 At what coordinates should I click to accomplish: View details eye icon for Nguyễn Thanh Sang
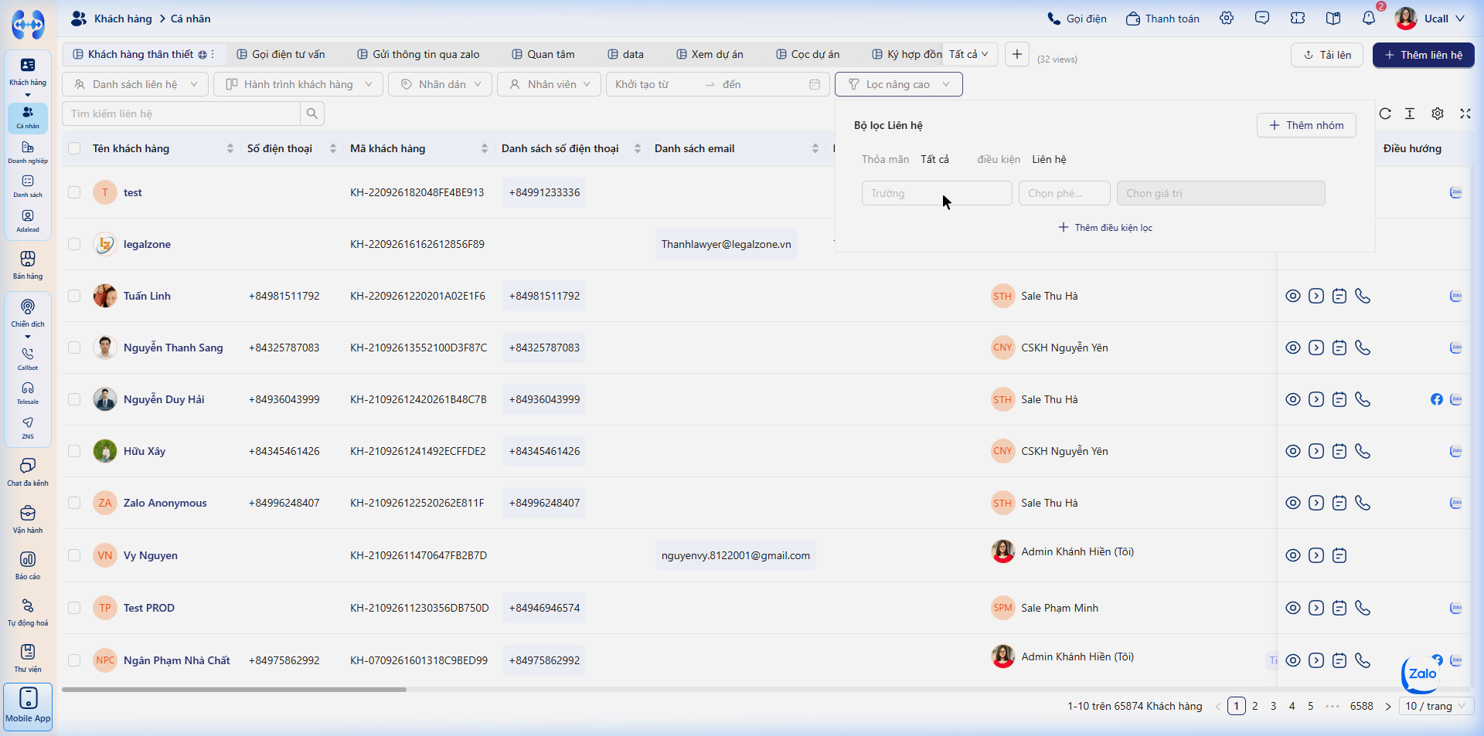tap(1293, 348)
